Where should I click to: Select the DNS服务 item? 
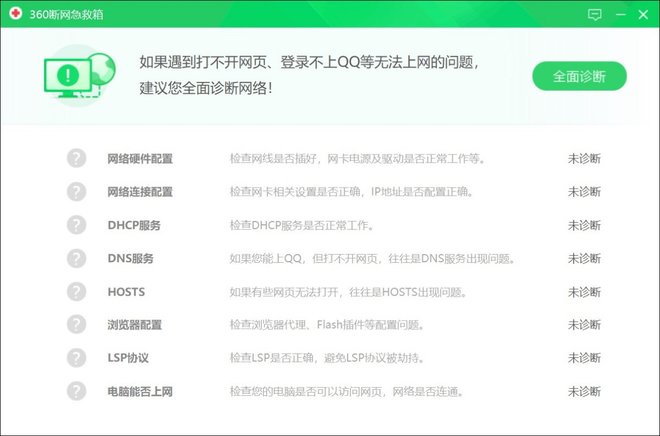click(130, 258)
